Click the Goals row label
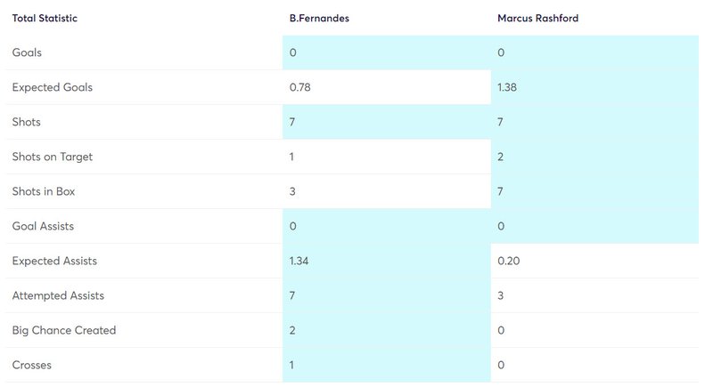The width and height of the screenshot is (713, 387). (x=27, y=52)
